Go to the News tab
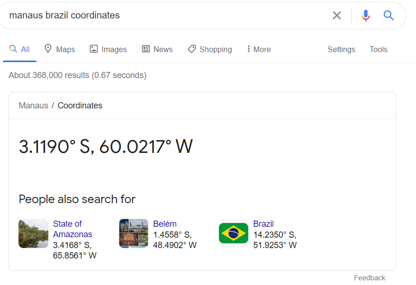The height and width of the screenshot is (285, 416). [157, 49]
